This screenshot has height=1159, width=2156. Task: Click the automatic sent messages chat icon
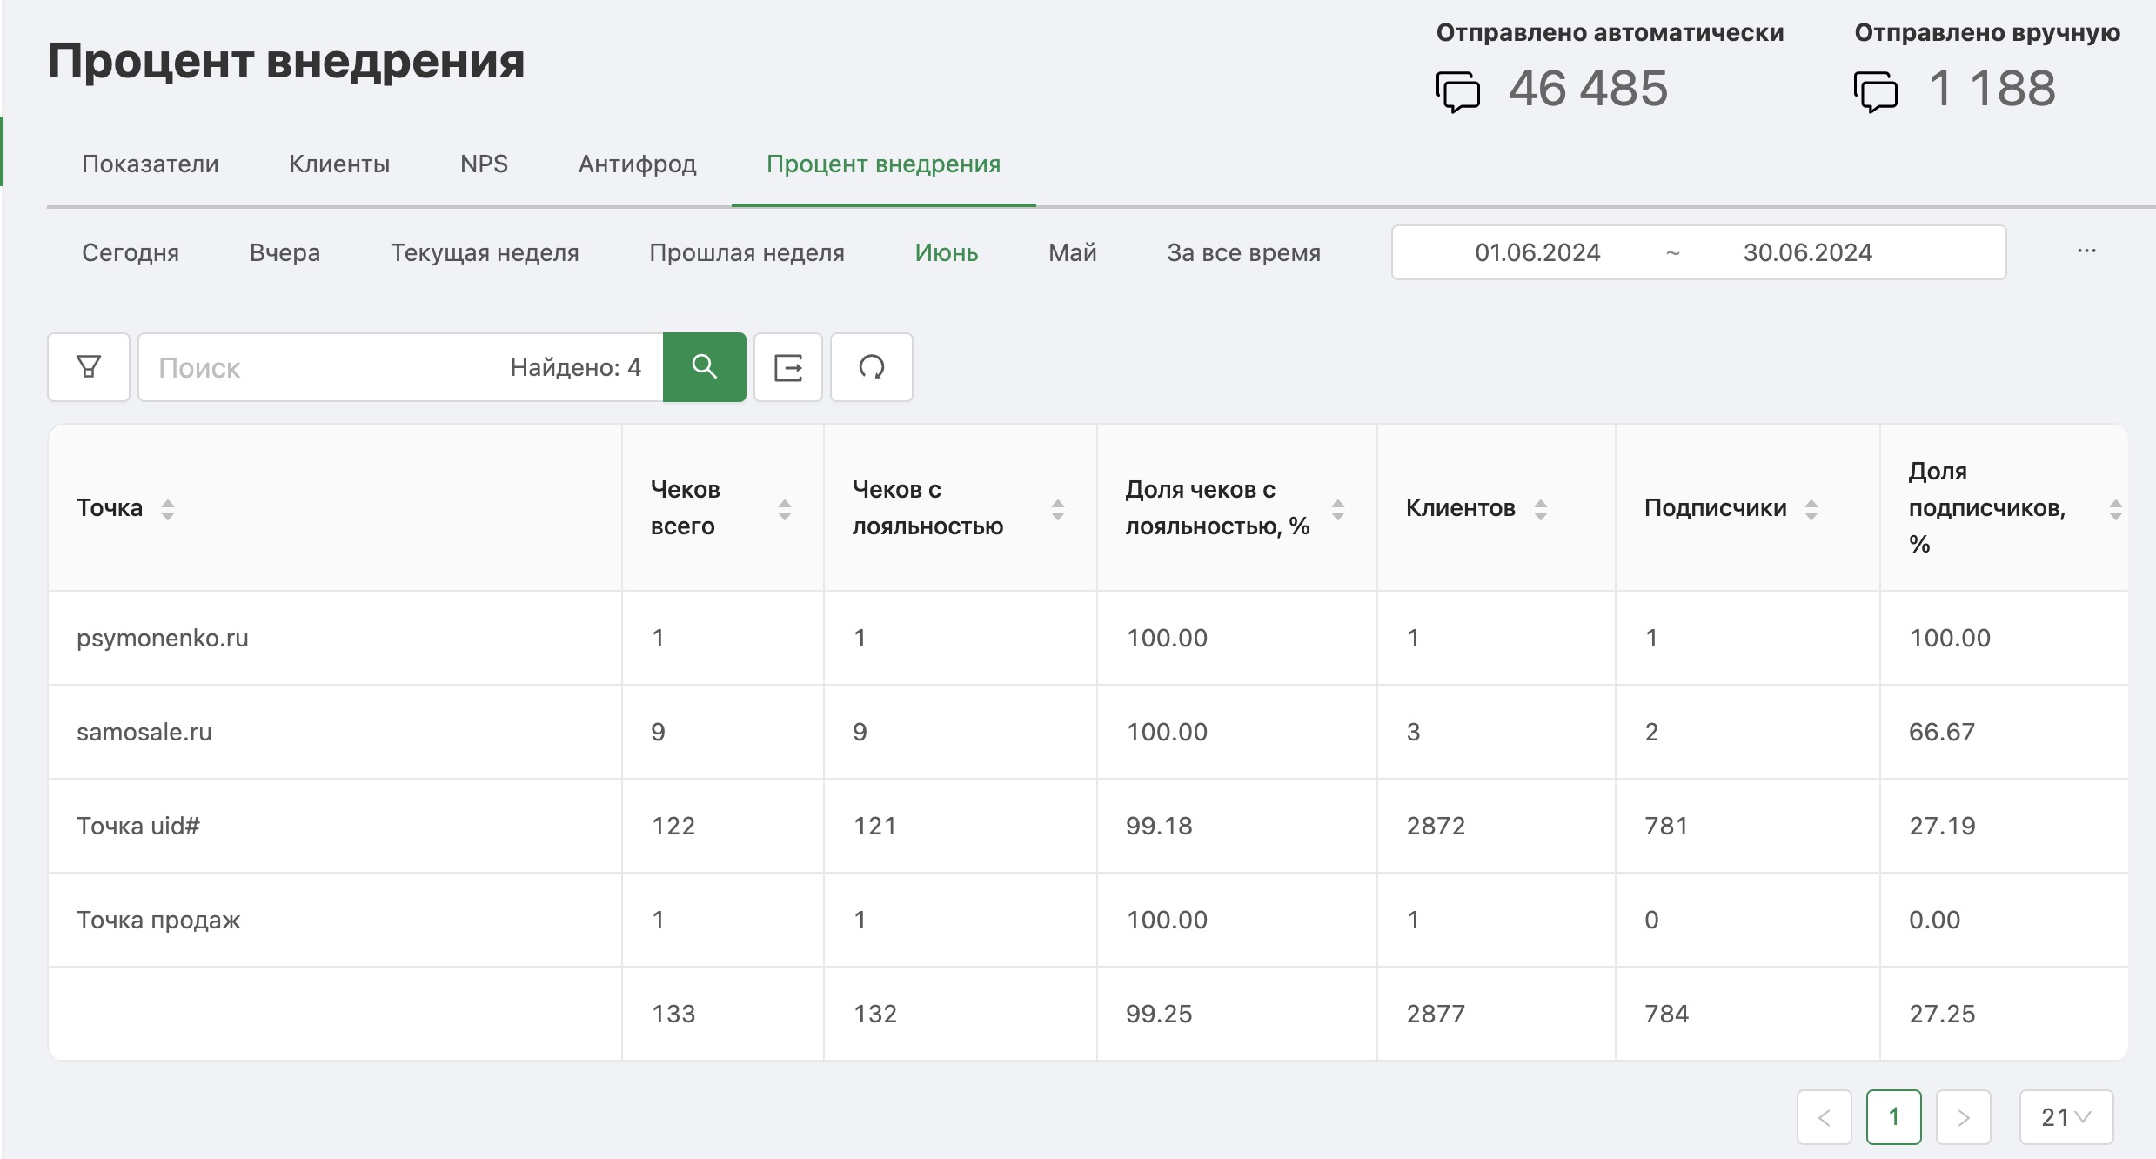(x=1458, y=91)
